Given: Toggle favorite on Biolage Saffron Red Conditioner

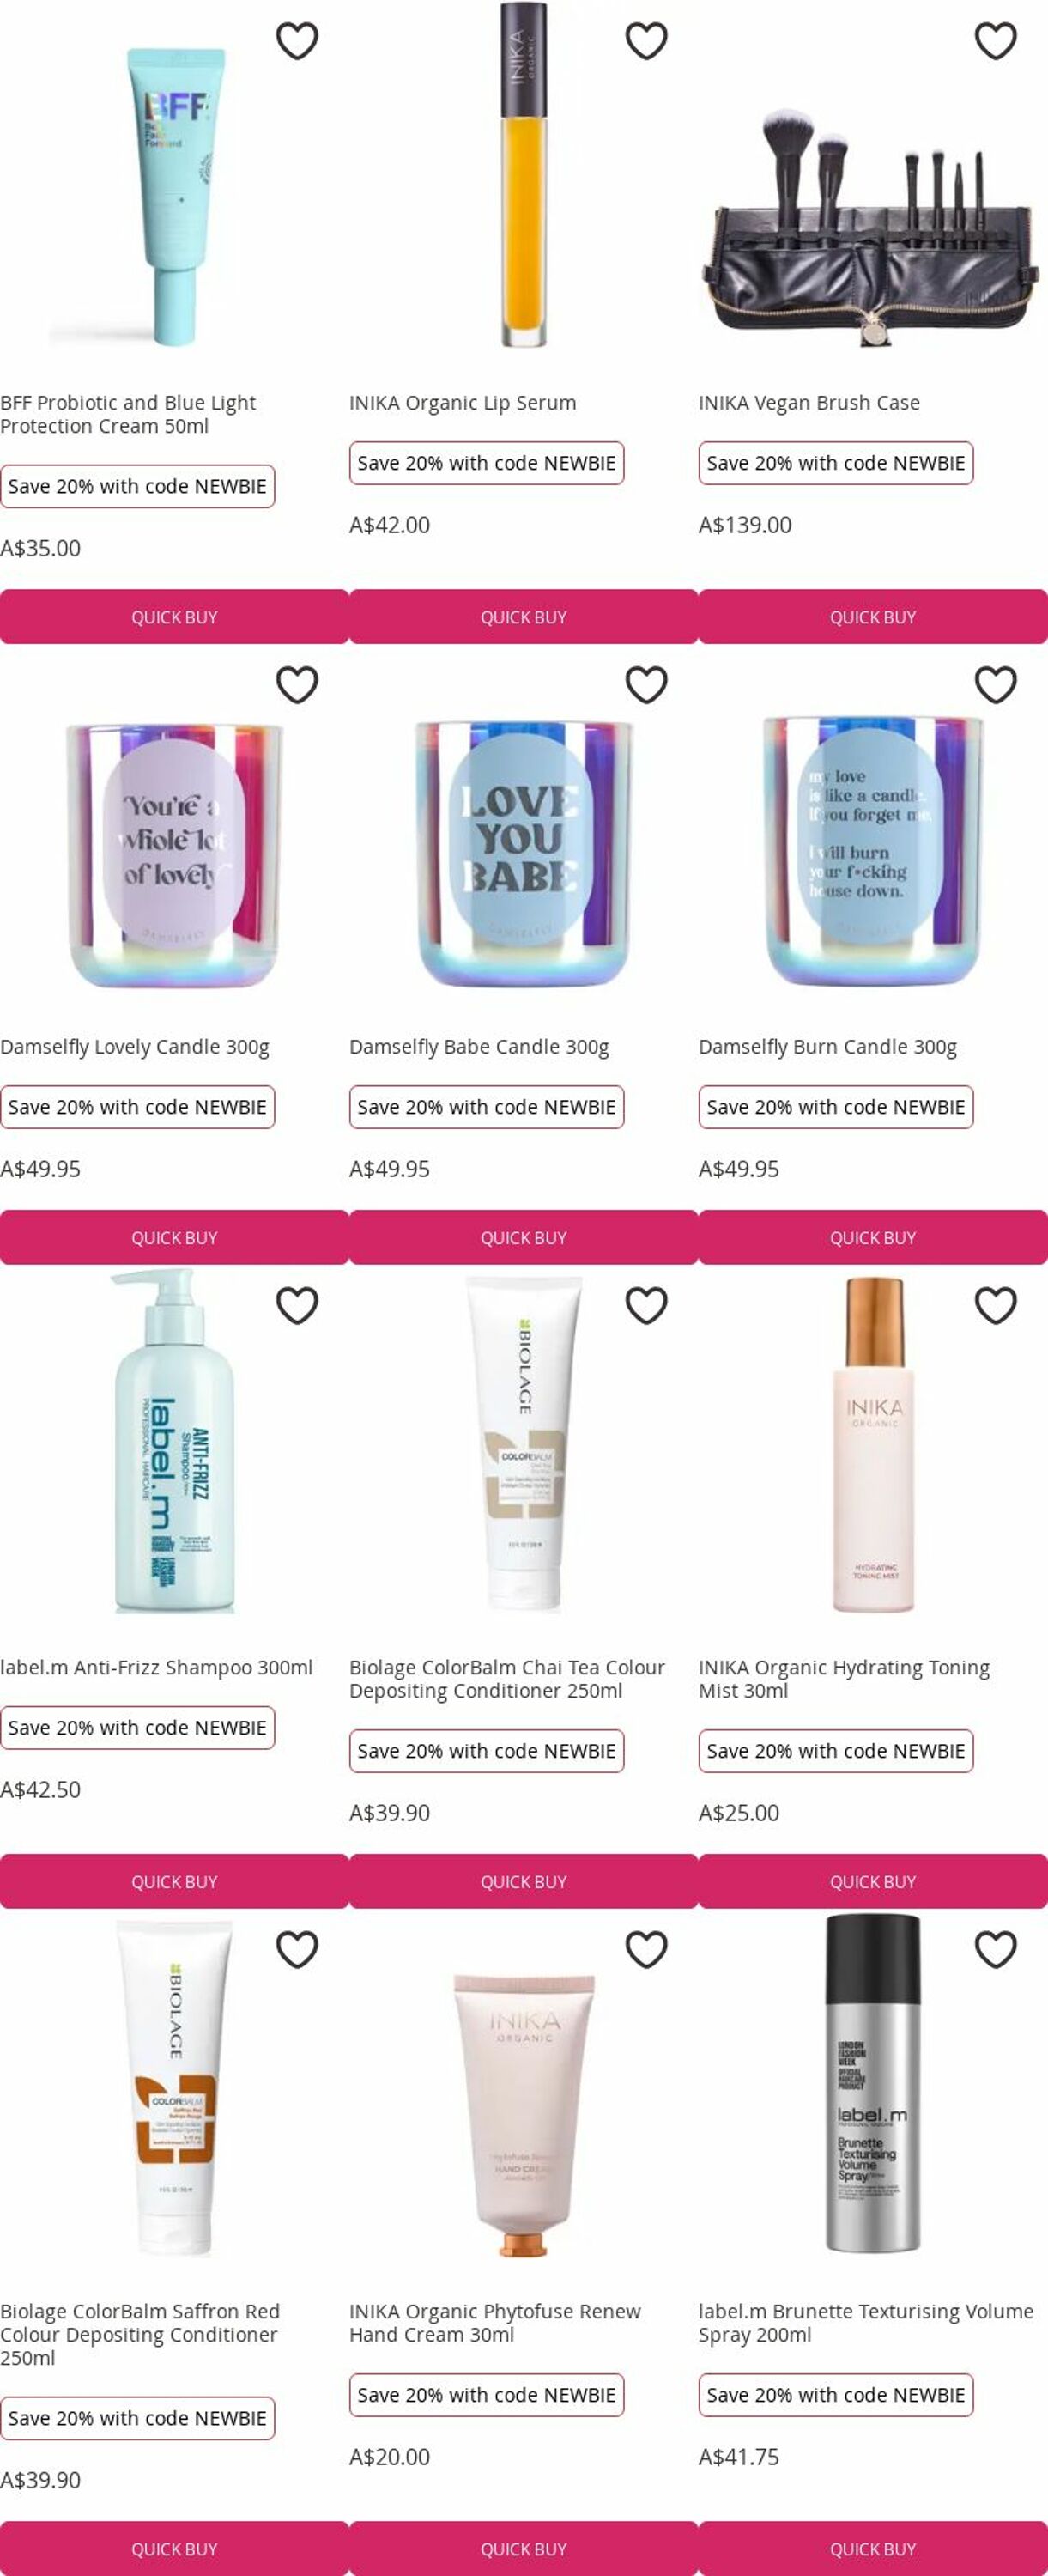Looking at the screenshot, I should point(297,1949).
